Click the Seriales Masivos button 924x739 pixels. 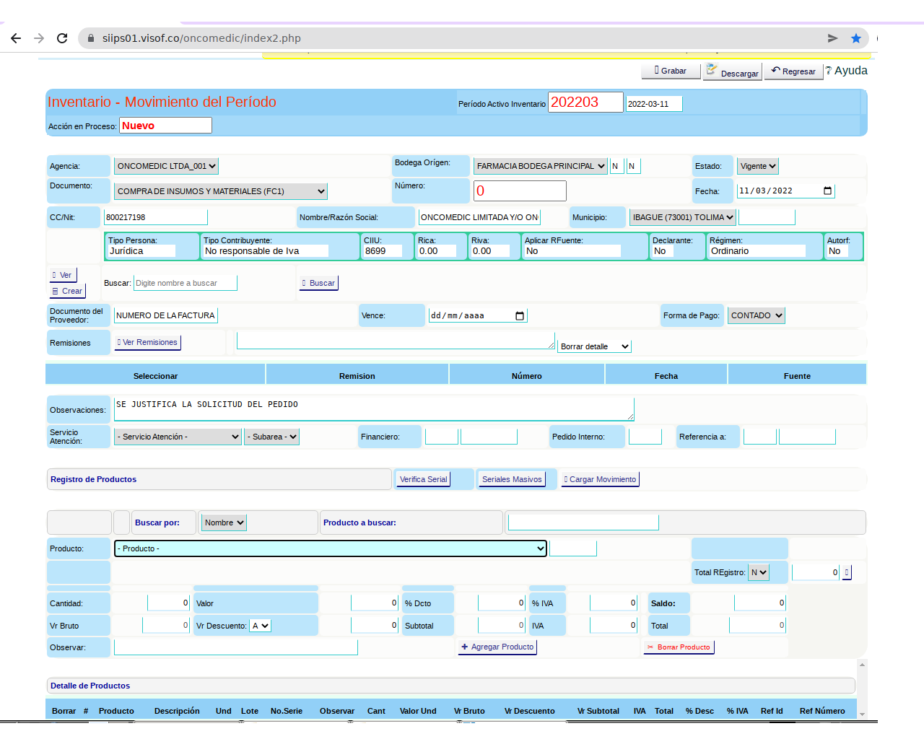coord(511,479)
